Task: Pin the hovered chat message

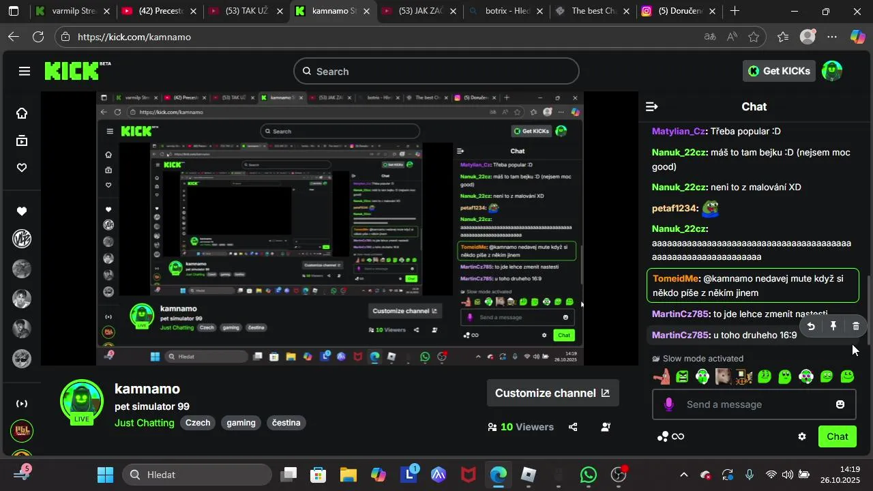Action: [x=833, y=327]
